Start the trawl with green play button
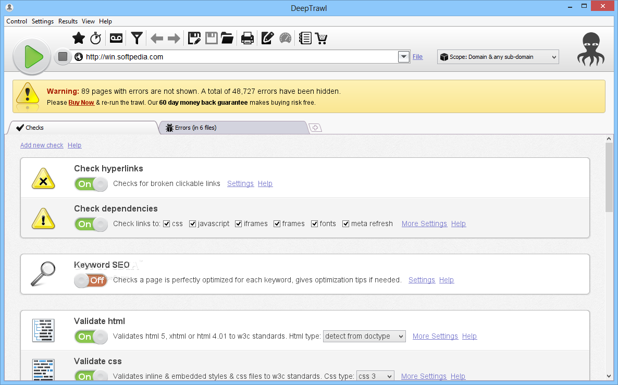The image size is (618, 385). [32, 57]
